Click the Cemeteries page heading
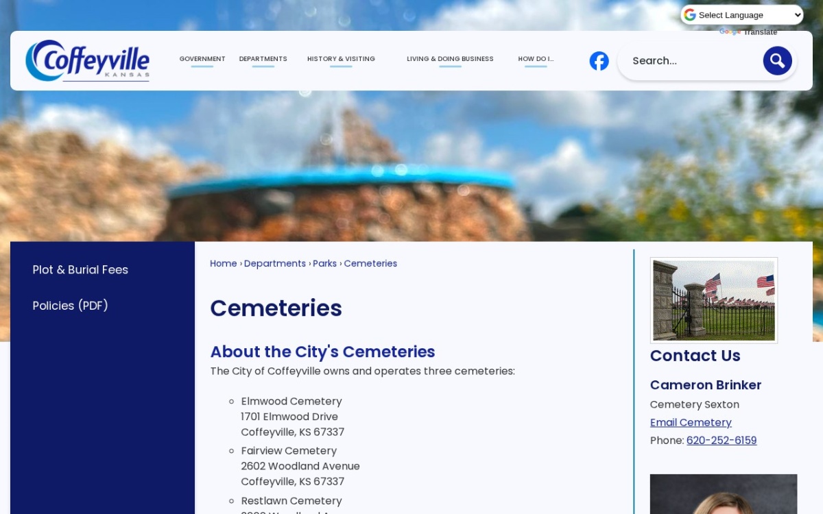 (276, 308)
